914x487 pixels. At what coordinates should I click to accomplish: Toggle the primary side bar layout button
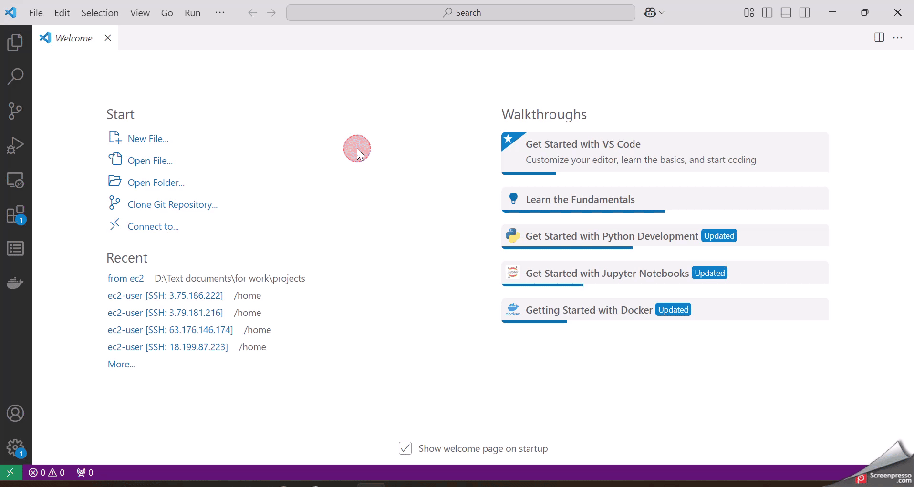[x=768, y=13]
